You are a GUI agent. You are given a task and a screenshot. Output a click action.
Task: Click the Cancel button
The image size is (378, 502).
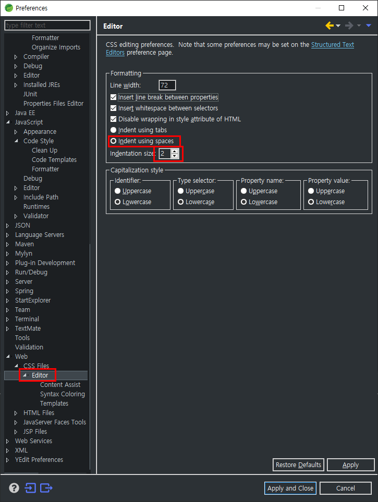click(345, 488)
